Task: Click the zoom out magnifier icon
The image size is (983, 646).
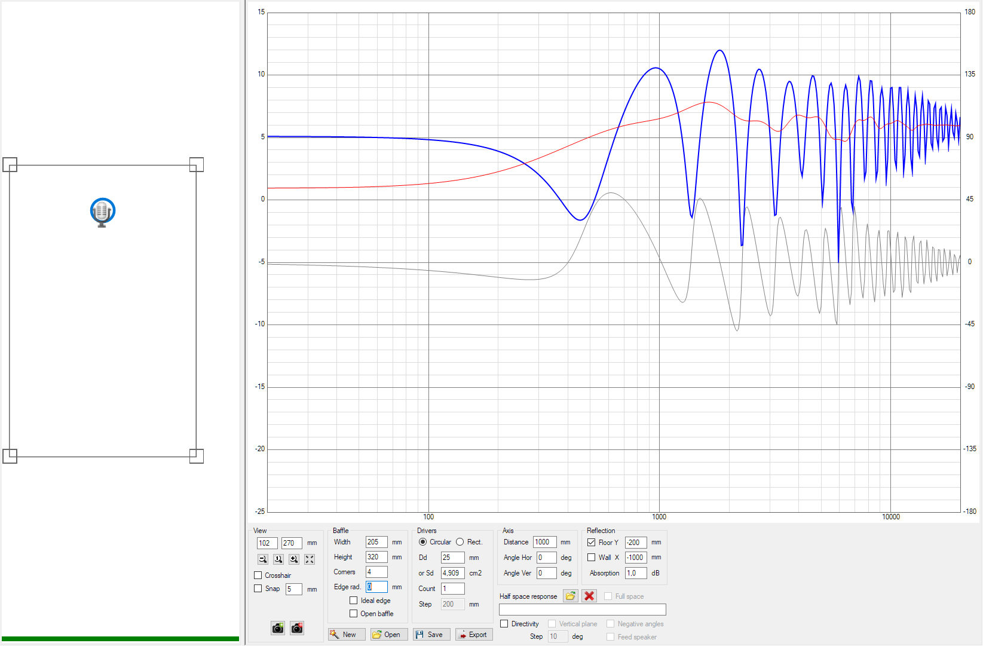Action: pos(262,559)
